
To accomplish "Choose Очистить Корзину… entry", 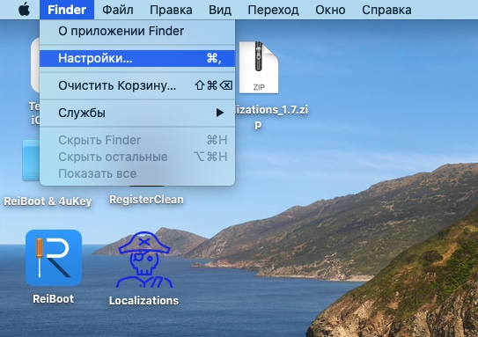I will click(137, 85).
